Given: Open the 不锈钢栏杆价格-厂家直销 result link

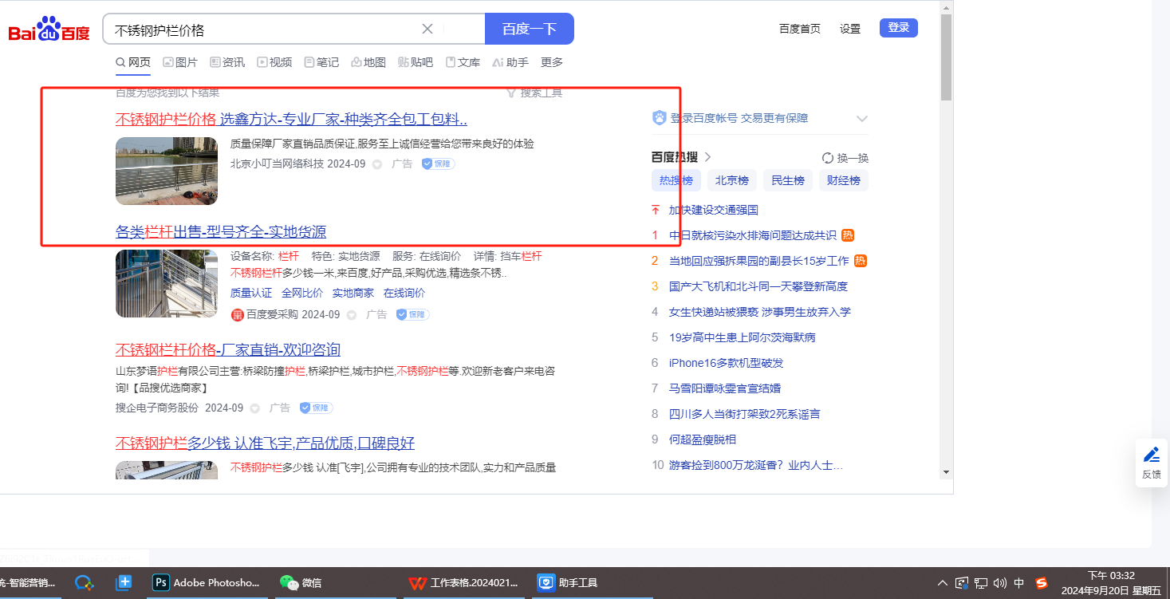Looking at the screenshot, I should click(228, 349).
